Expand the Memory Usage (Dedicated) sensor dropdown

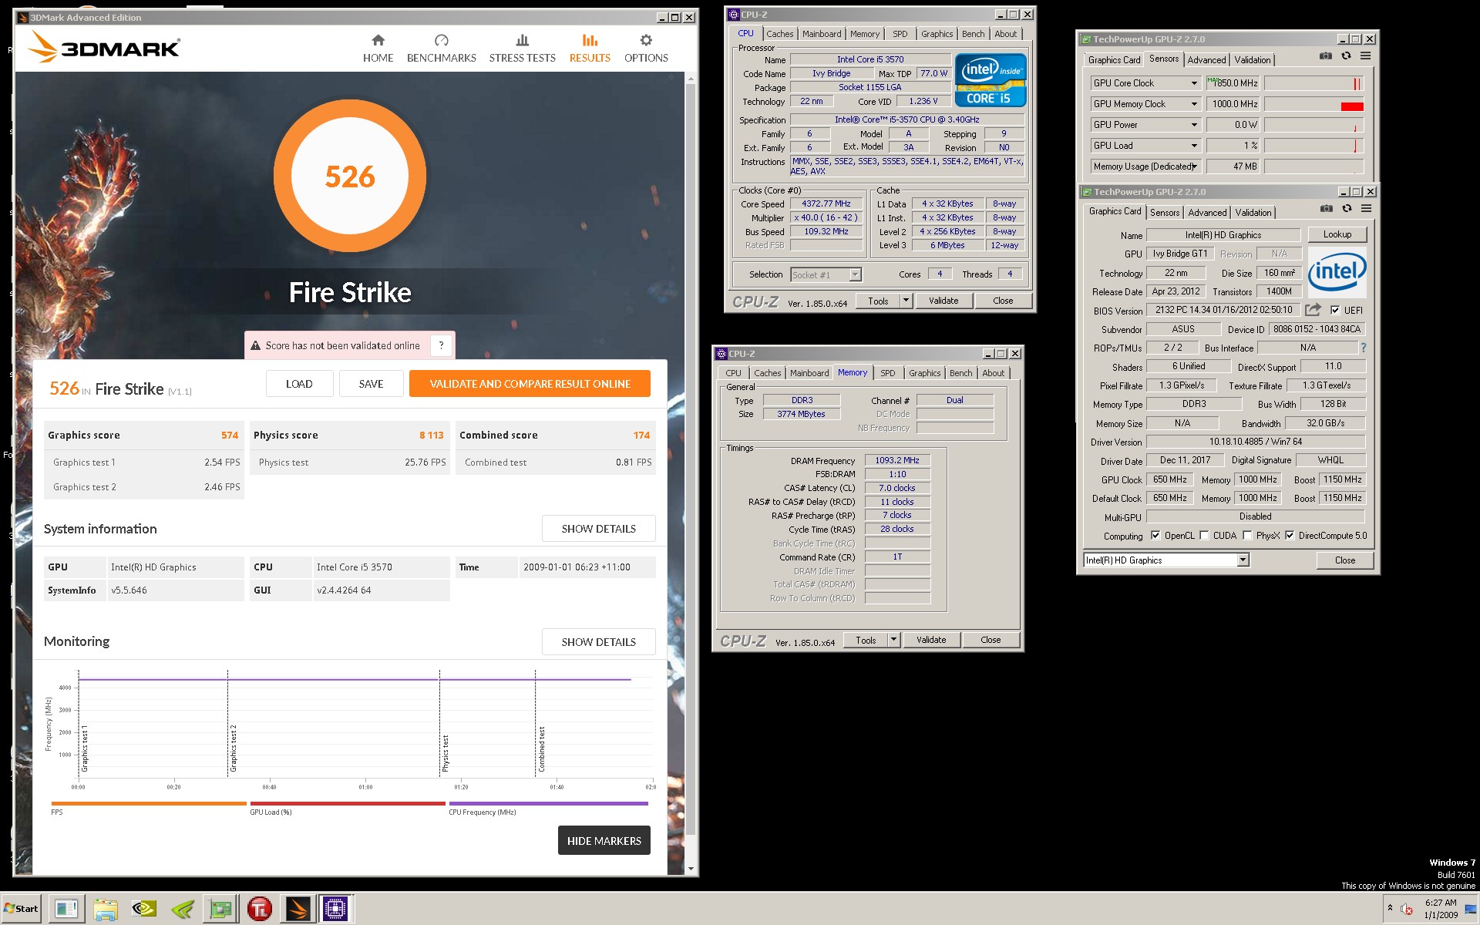click(1194, 166)
